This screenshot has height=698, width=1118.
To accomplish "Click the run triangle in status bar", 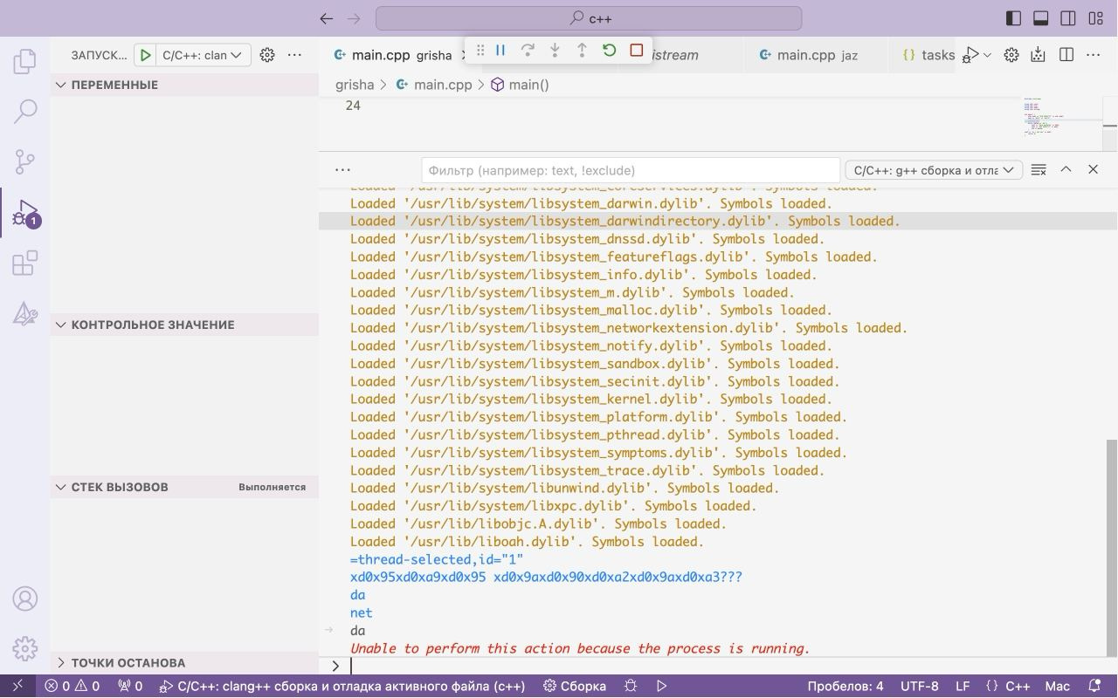I will (x=662, y=686).
